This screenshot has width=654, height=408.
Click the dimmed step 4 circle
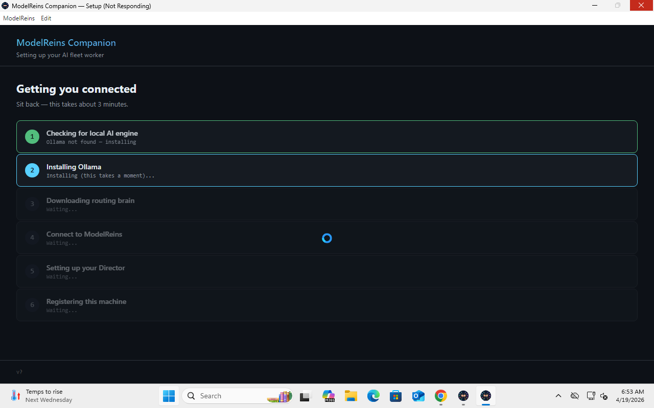coord(32,238)
